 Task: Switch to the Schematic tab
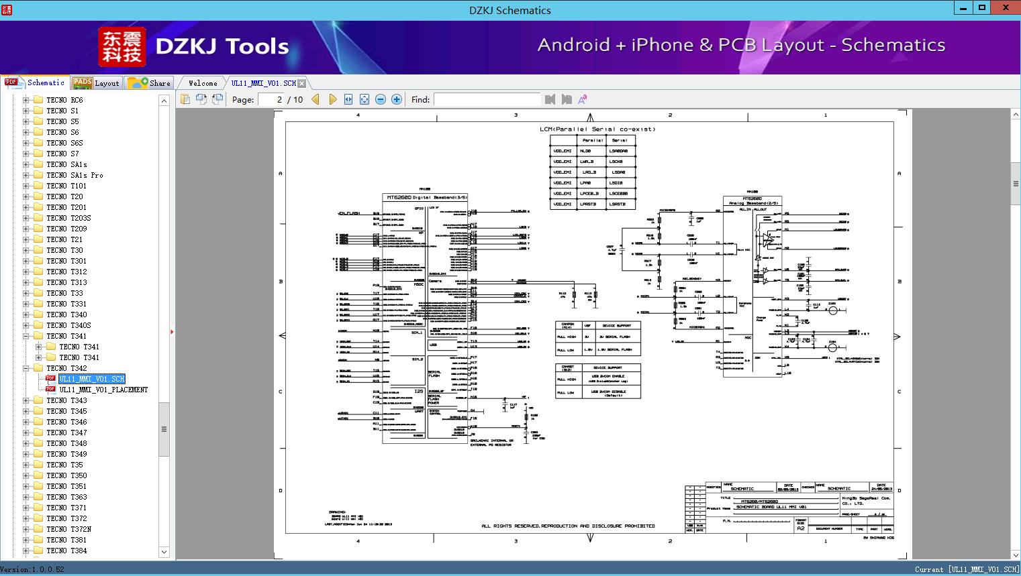[x=35, y=82]
